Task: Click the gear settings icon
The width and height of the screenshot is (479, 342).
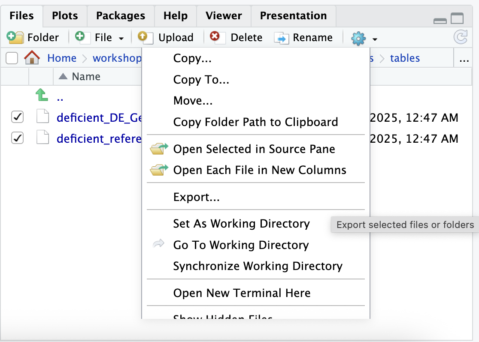Action: click(358, 38)
